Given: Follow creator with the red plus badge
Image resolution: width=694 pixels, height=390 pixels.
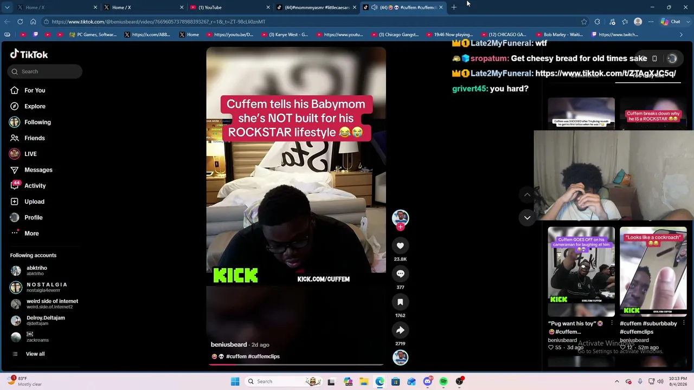Looking at the screenshot, I should click(400, 227).
